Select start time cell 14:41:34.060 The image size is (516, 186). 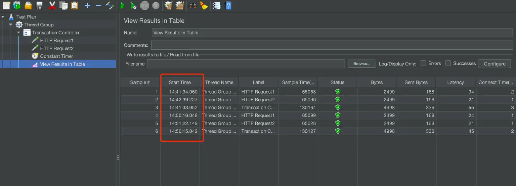(x=180, y=92)
